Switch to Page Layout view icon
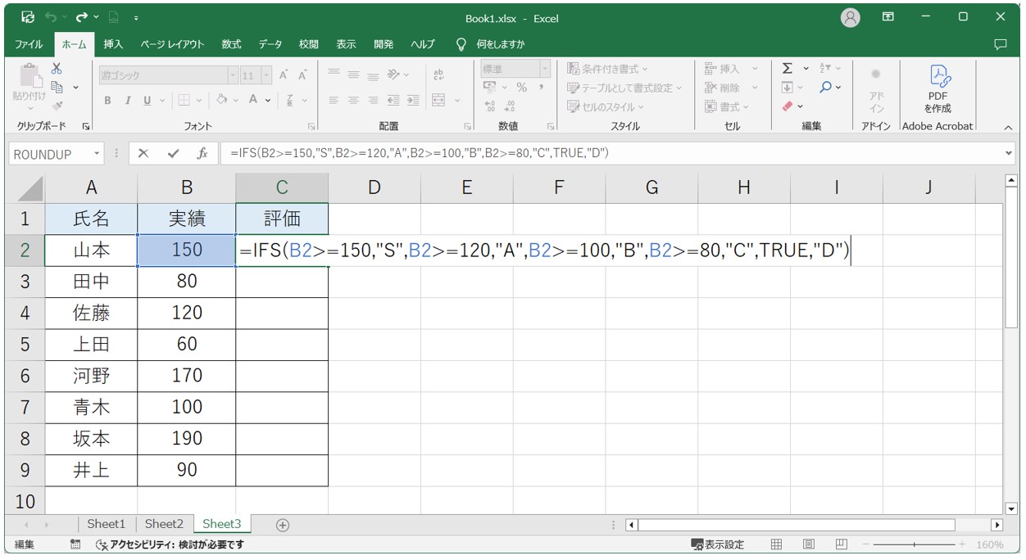Screen dimensions: 1026x560 [x=809, y=544]
